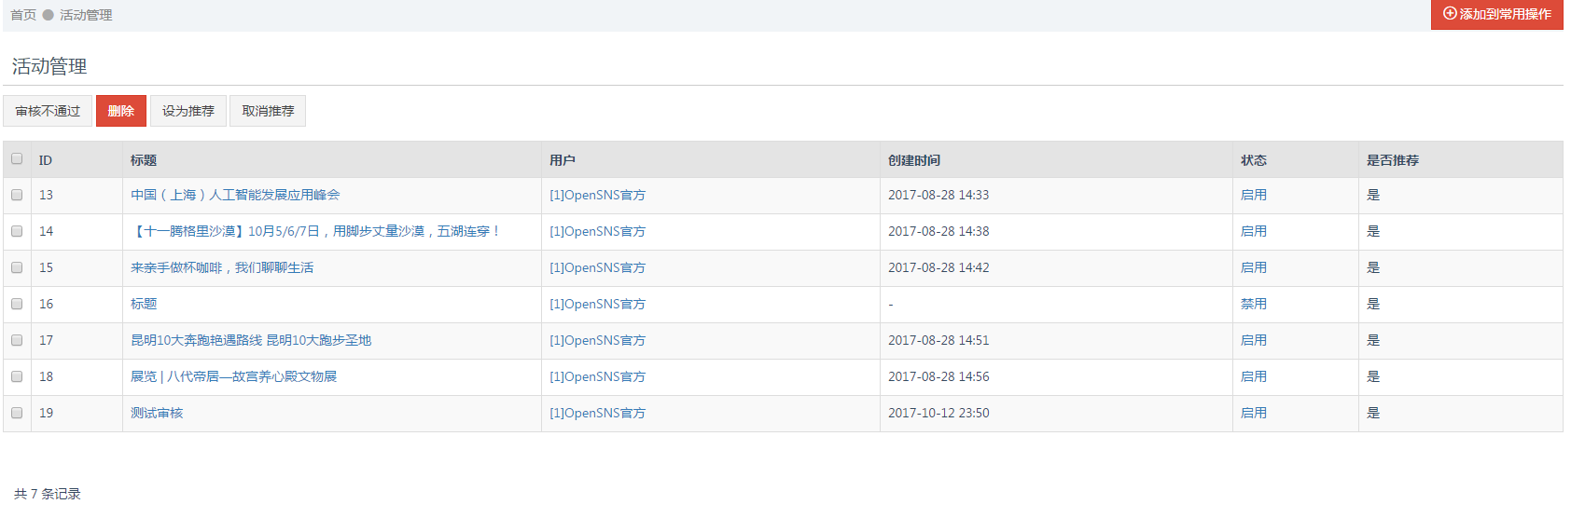Click the 添加到常用操作 button
The width and height of the screenshot is (1571, 518).
[1496, 14]
